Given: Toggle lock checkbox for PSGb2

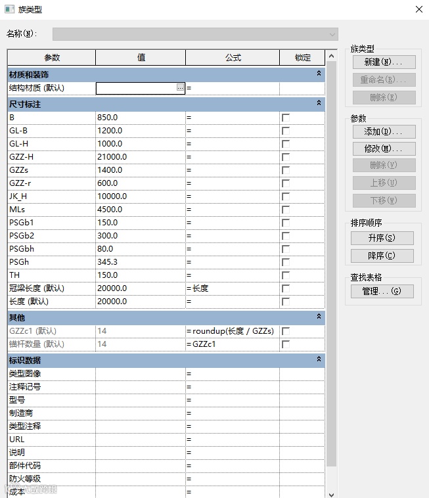Looking at the screenshot, I should pos(286,236).
